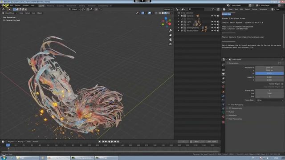Screen dimensions: 285x160
Task: Select the Tool properties tab icon
Action: (x=224, y=65)
